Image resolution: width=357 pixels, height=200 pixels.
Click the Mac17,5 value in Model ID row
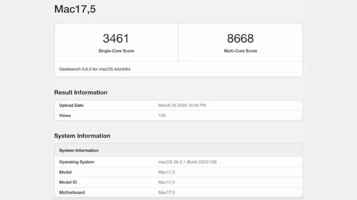click(166, 182)
